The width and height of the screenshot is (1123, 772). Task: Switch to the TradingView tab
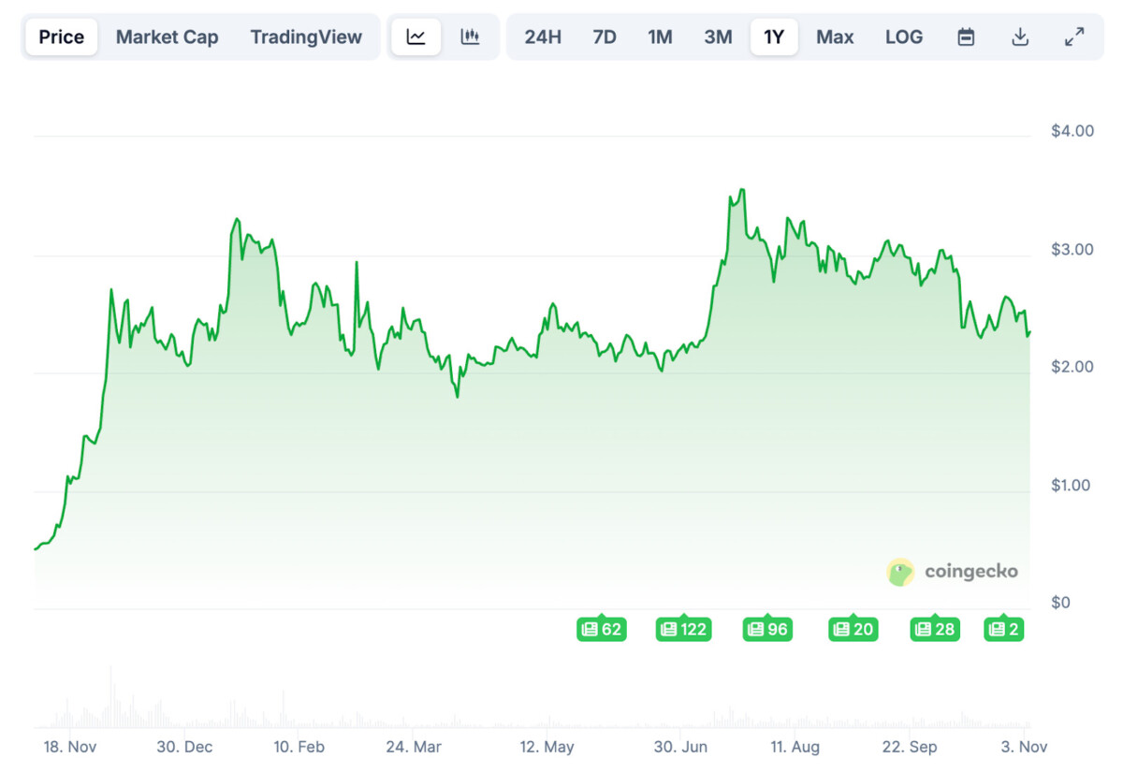pos(306,37)
